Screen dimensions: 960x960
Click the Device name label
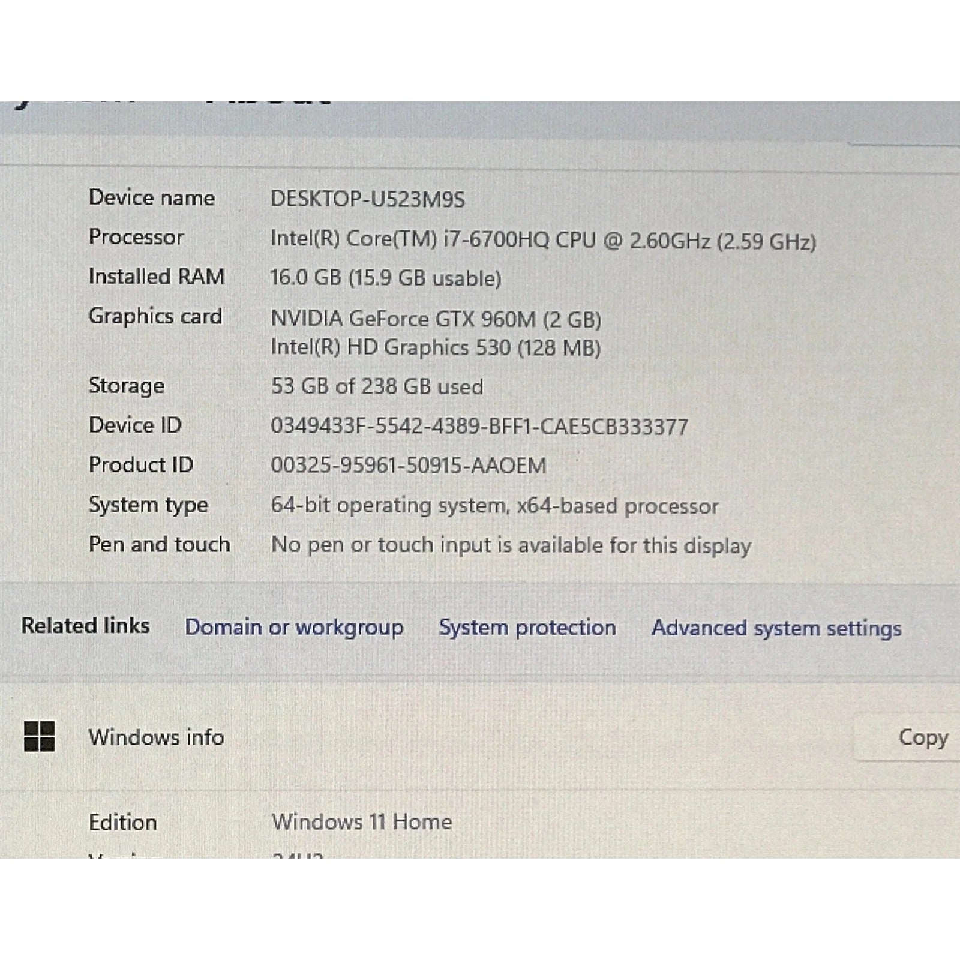pyautogui.click(x=152, y=197)
